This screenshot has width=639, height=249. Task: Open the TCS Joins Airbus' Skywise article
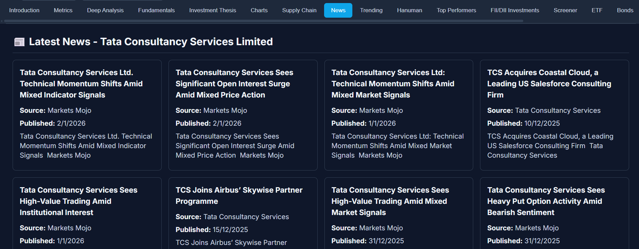tap(239, 195)
